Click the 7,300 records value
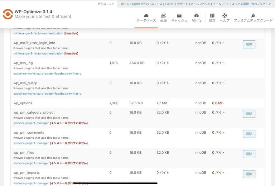This screenshot has height=186, width=275. tap(114, 103)
